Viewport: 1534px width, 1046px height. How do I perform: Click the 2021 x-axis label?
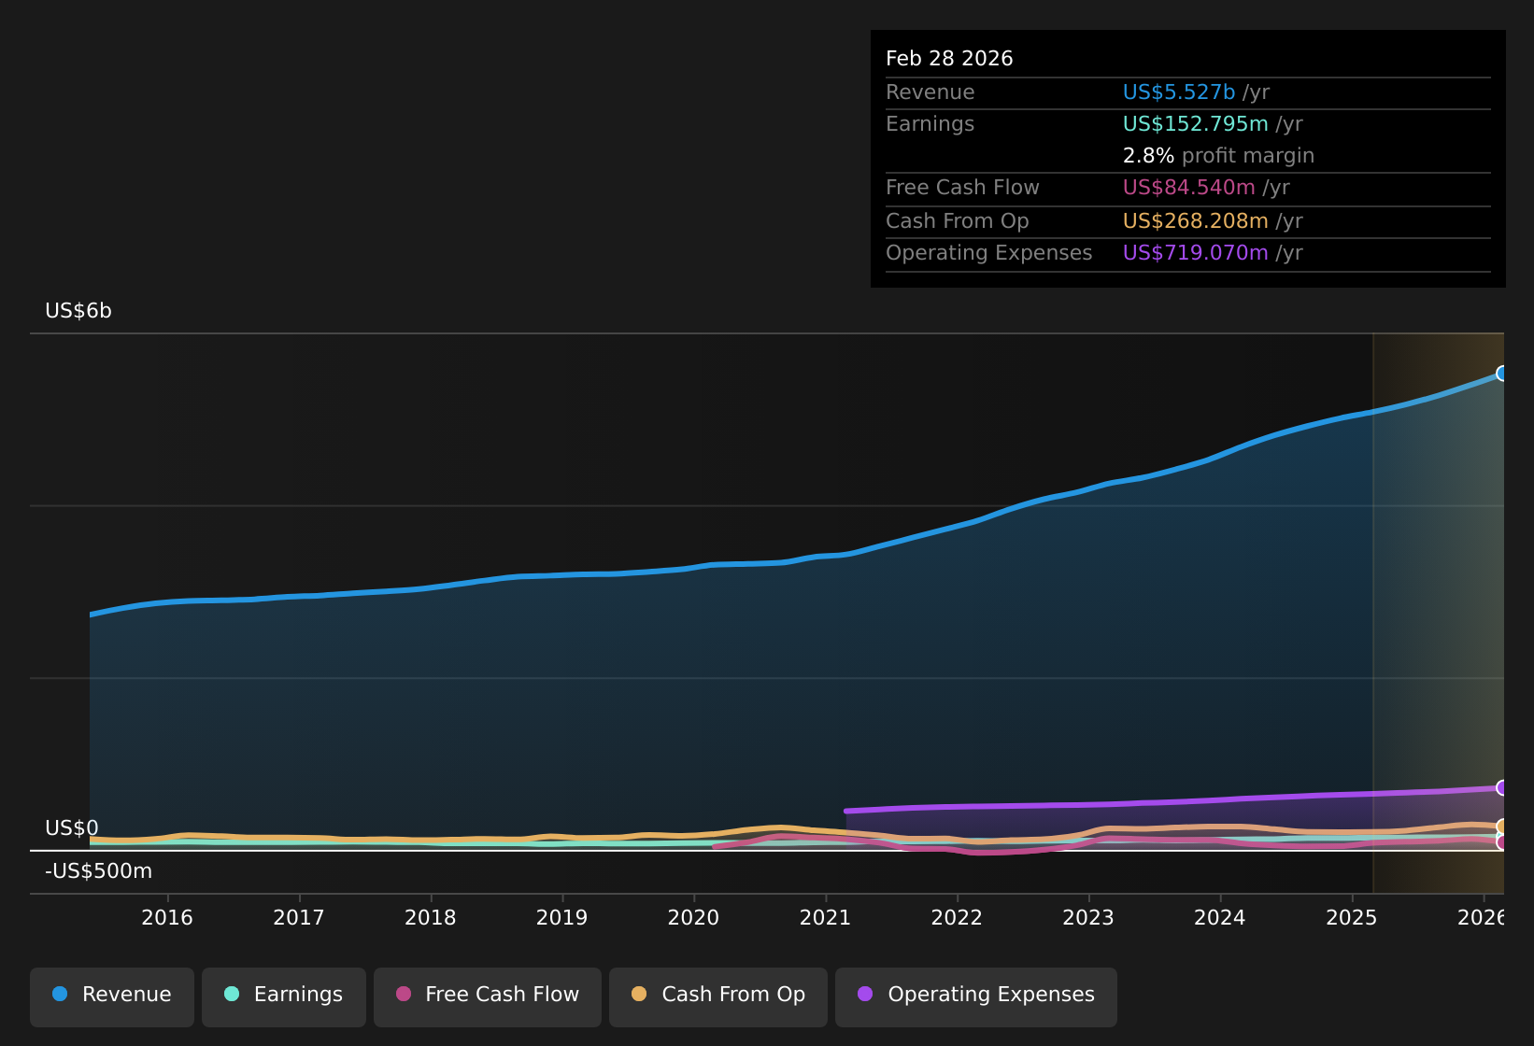coord(826,918)
